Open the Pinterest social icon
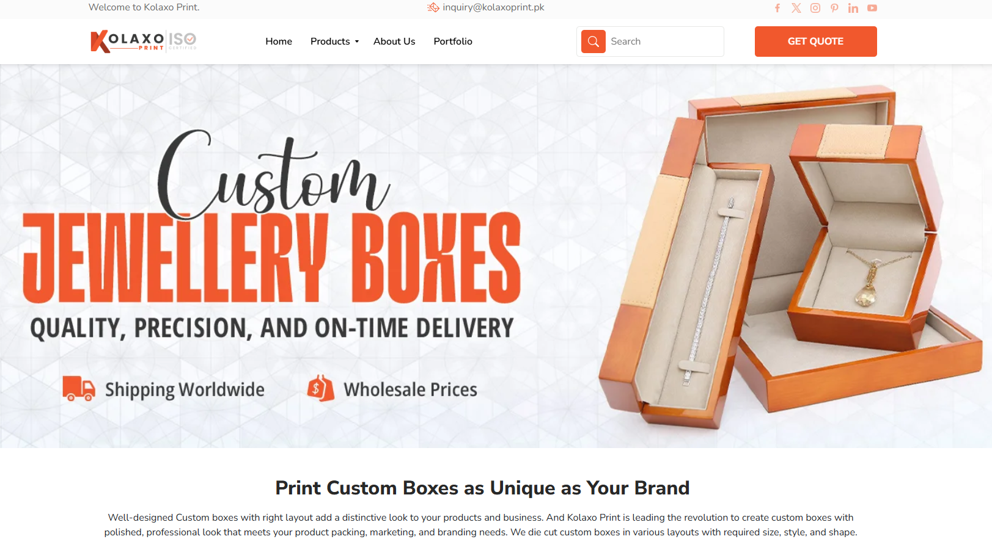This screenshot has height=539, width=992. (x=834, y=8)
